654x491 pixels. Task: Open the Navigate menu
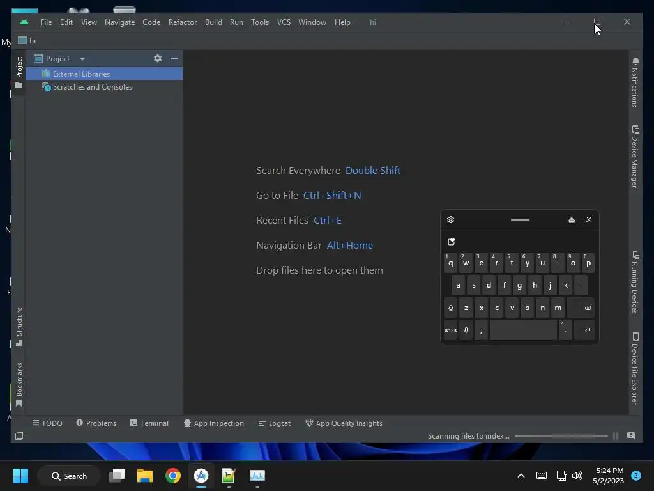119,22
